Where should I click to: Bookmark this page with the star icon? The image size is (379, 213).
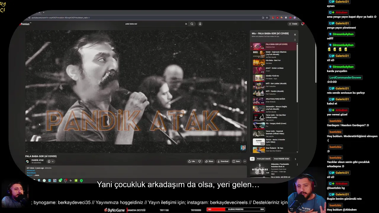tap(267, 18)
